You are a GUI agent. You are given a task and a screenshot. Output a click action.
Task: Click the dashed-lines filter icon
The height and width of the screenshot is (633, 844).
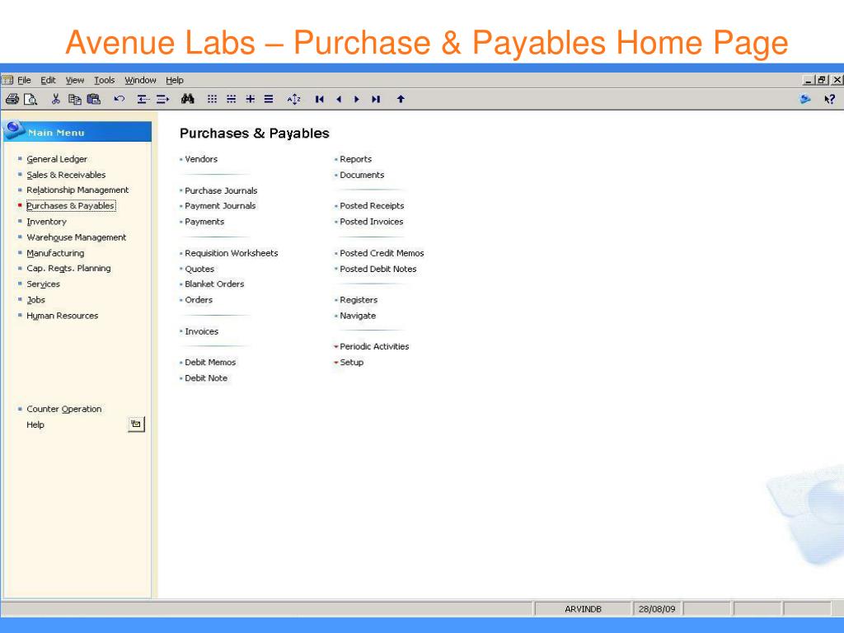click(231, 99)
